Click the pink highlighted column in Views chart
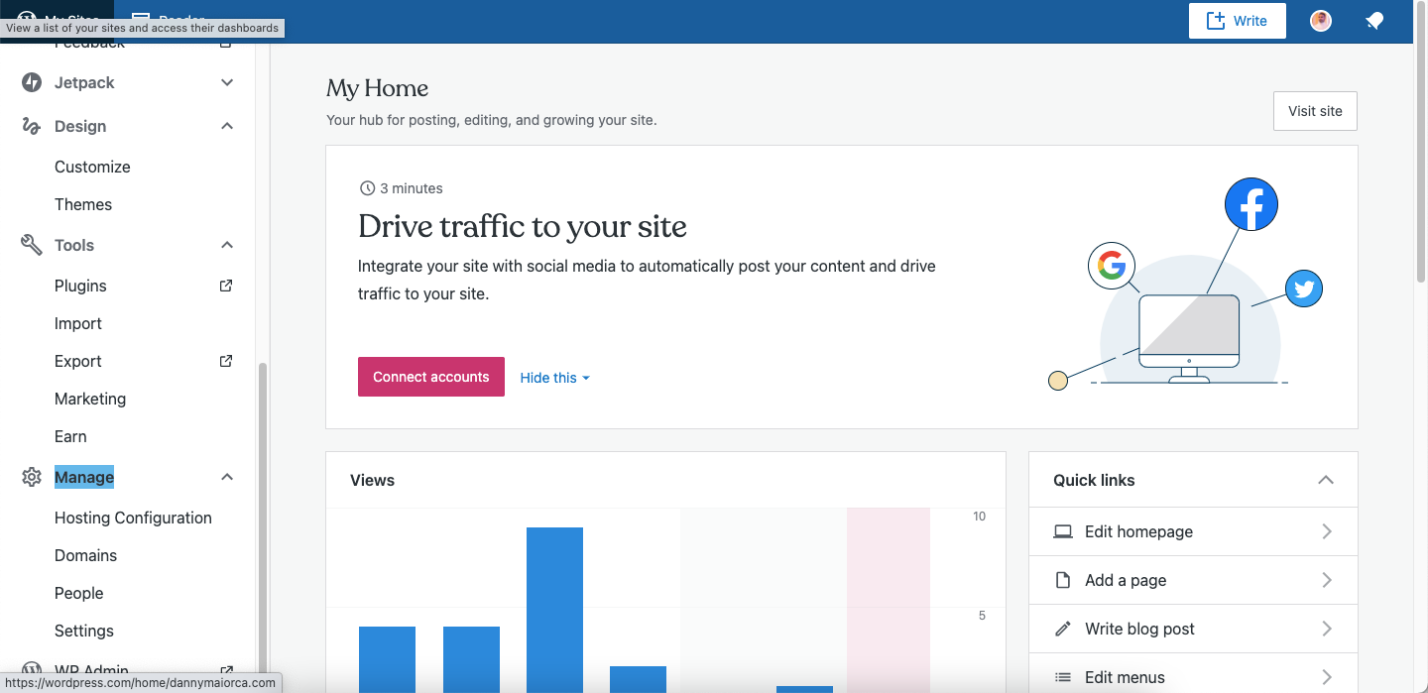This screenshot has height=693, width=1428. coord(889,600)
